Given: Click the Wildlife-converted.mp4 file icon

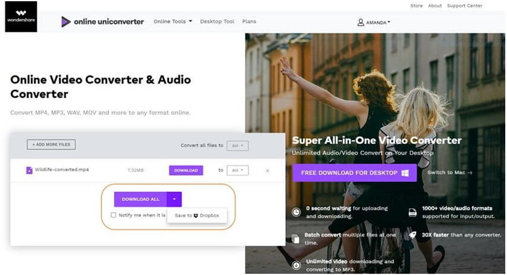Looking at the screenshot, I should (x=29, y=170).
